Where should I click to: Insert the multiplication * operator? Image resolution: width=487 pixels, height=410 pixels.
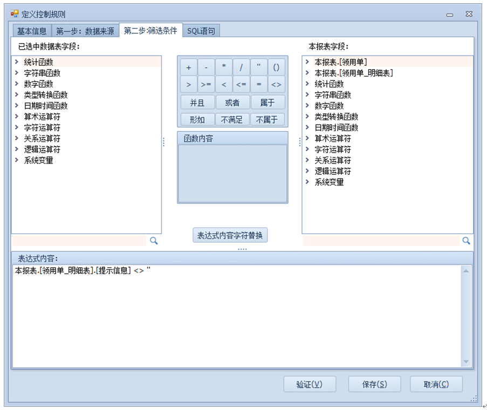coord(223,67)
